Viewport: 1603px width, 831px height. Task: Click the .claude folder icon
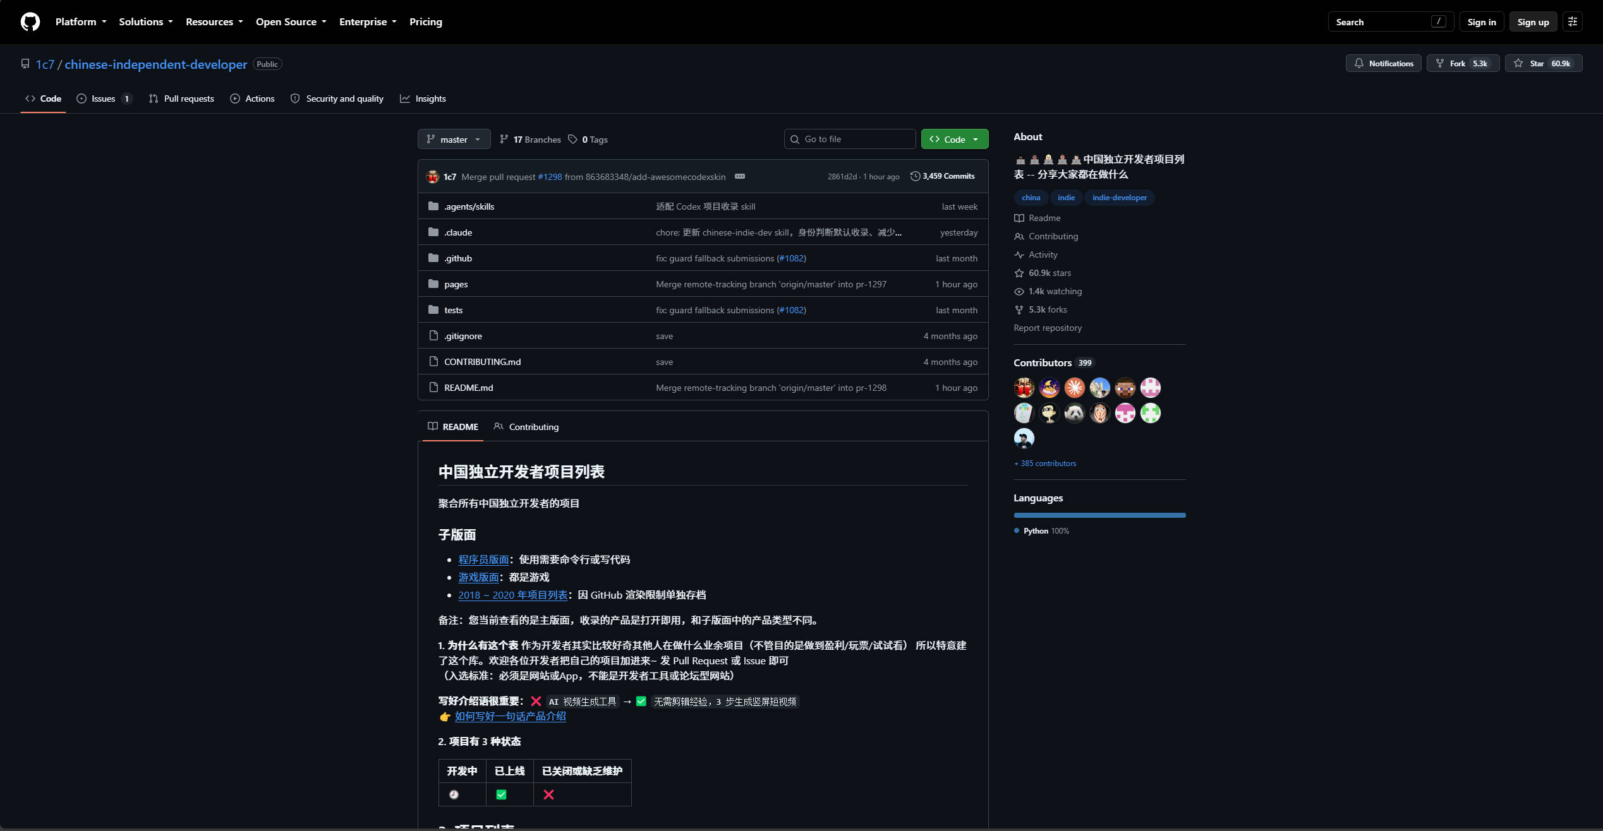click(x=433, y=232)
